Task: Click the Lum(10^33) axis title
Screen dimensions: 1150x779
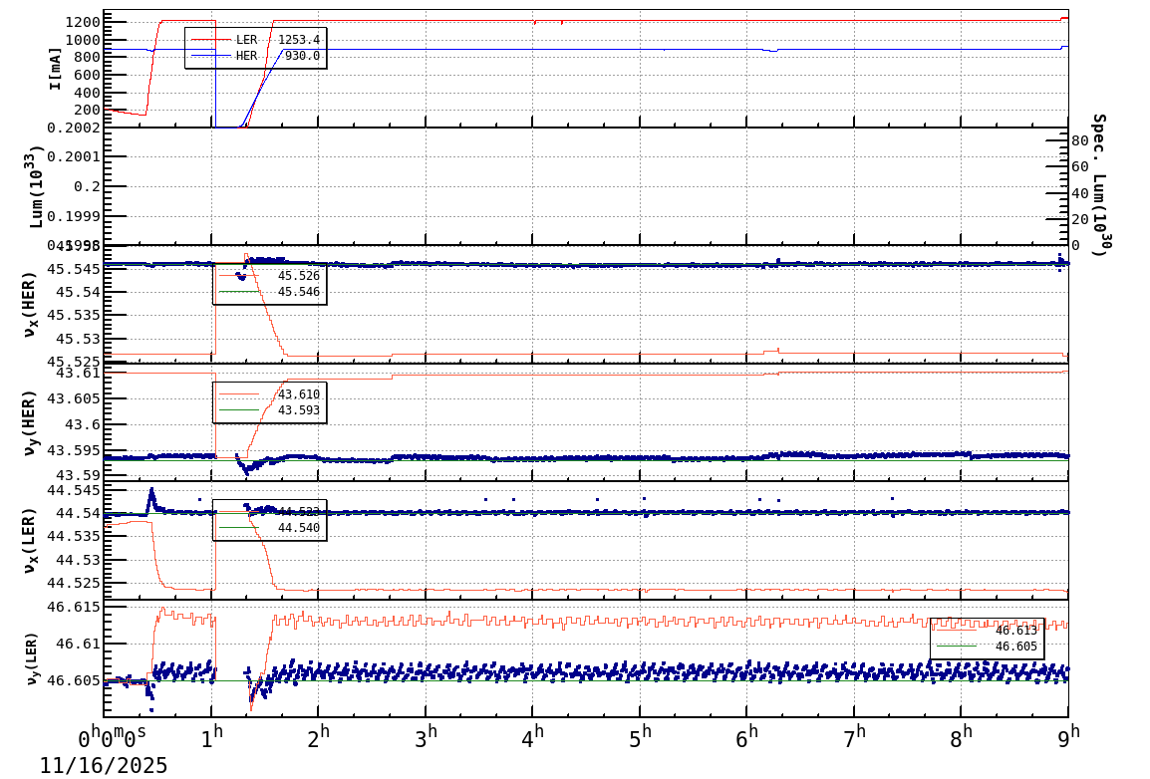Action: [36, 186]
